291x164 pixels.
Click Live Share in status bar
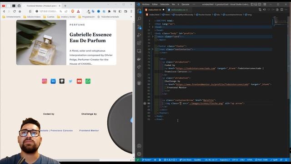pyautogui.click(x=186, y=160)
